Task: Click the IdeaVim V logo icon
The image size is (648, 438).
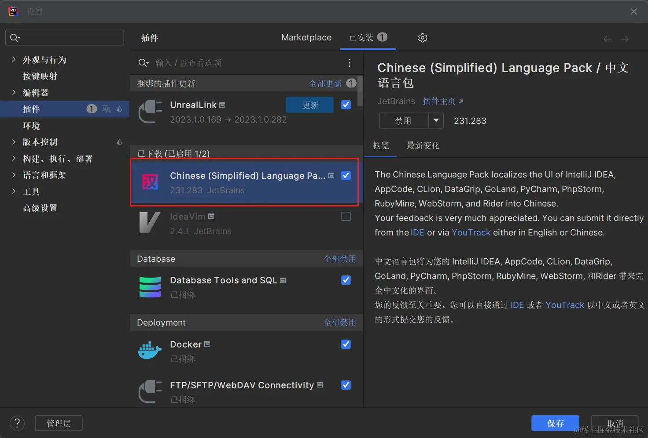Action: point(150,223)
